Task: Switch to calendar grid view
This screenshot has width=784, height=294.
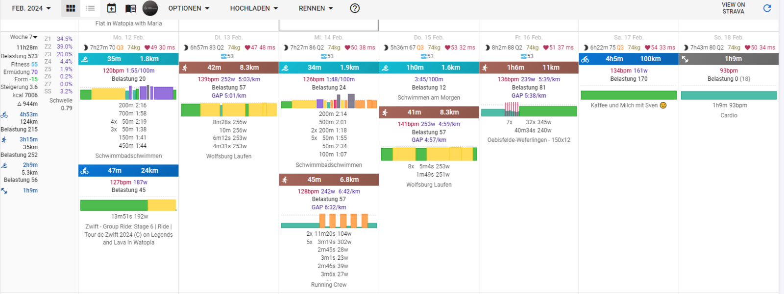Action: pyautogui.click(x=71, y=8)
